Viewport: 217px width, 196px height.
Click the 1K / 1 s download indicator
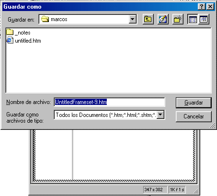coord(177,190)
